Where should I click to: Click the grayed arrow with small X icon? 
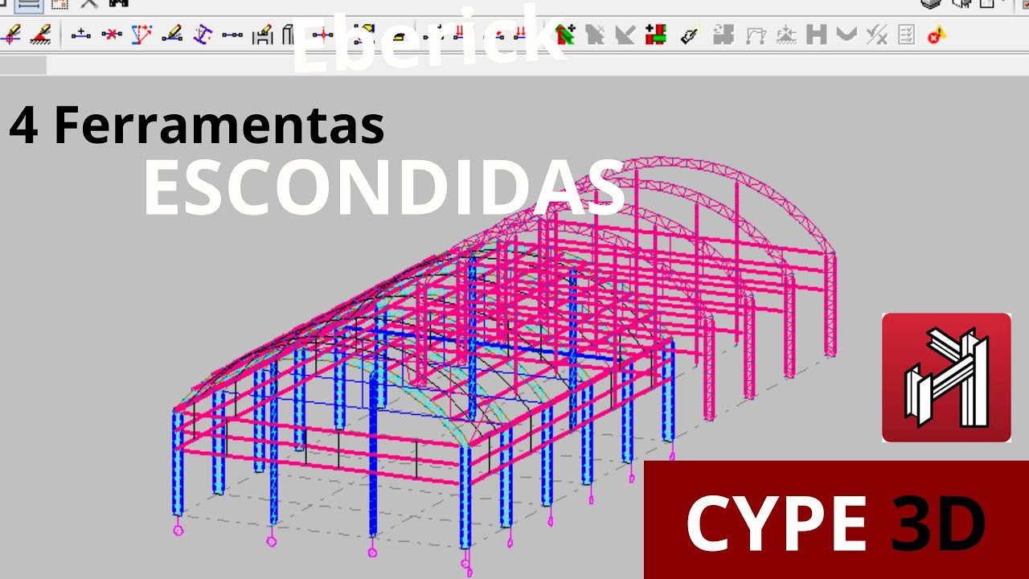click(595, 35)
